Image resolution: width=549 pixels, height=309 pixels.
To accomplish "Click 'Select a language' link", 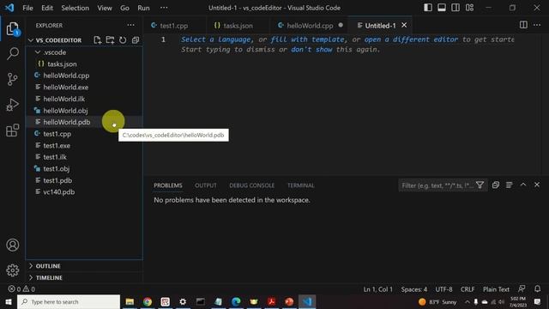I will (215, 39).
